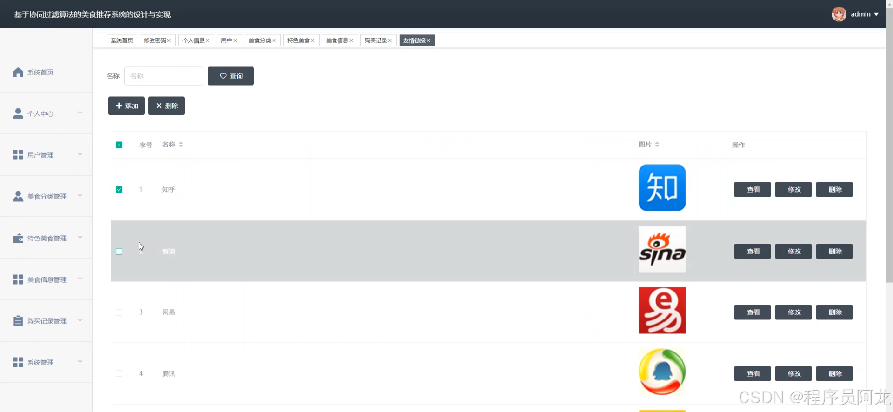This screenshot has width=893, height=412.
Task: Check the 网易 row checkbox
Action: coord(119,312)
